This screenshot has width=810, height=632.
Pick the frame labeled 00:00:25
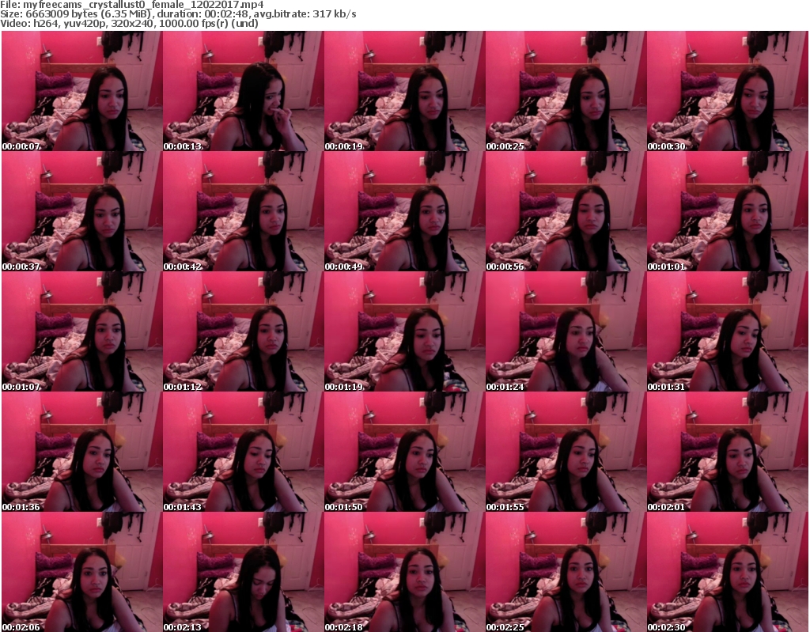coord(566,91)
